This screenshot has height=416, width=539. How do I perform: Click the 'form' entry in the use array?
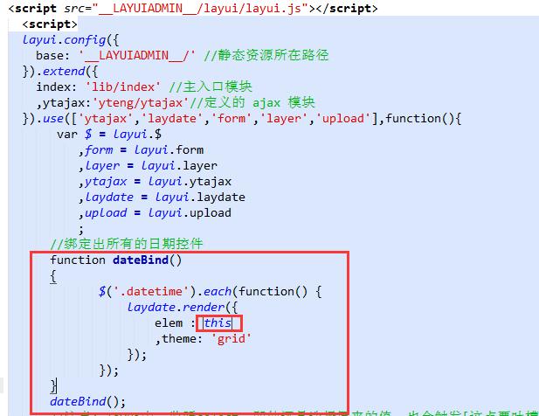point(231,118)
